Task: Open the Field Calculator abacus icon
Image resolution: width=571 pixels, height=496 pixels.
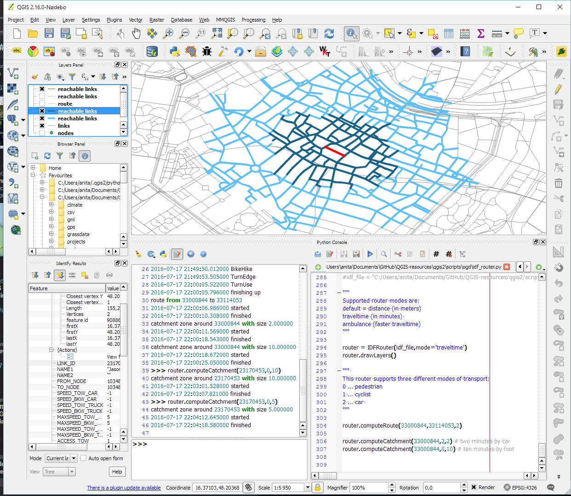Action: [x=464, y=34]
